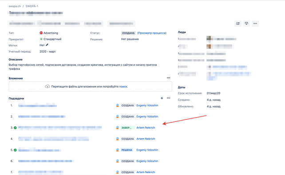This screenshot has height=175, width=285.
Task: Open the SWOPA-1 breadcrumb link
Action: point(32,6)
